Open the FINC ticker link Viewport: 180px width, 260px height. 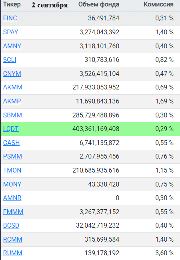pyautogui.click(x=10, y=18)
